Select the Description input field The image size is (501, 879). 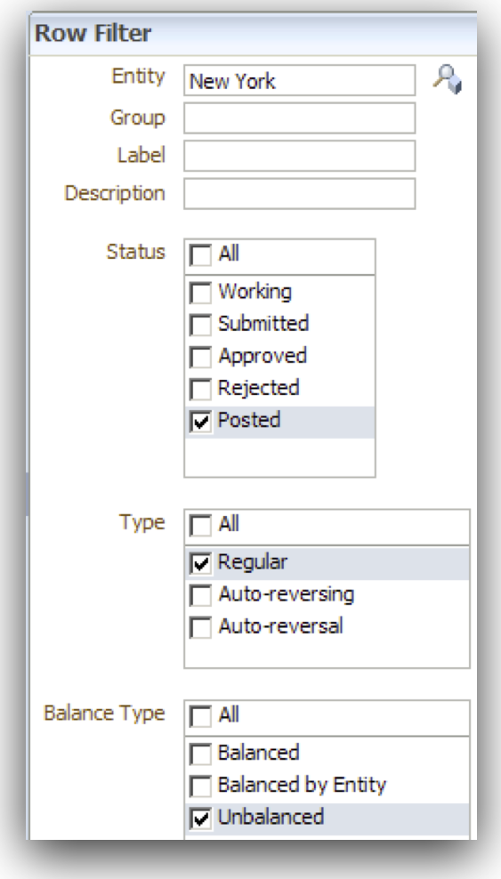click(x=299, y=193)
